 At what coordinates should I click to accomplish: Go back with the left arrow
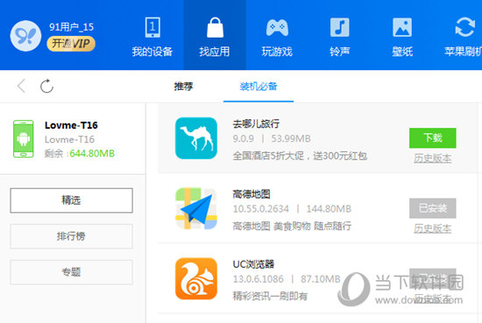[x=21, y=86]
